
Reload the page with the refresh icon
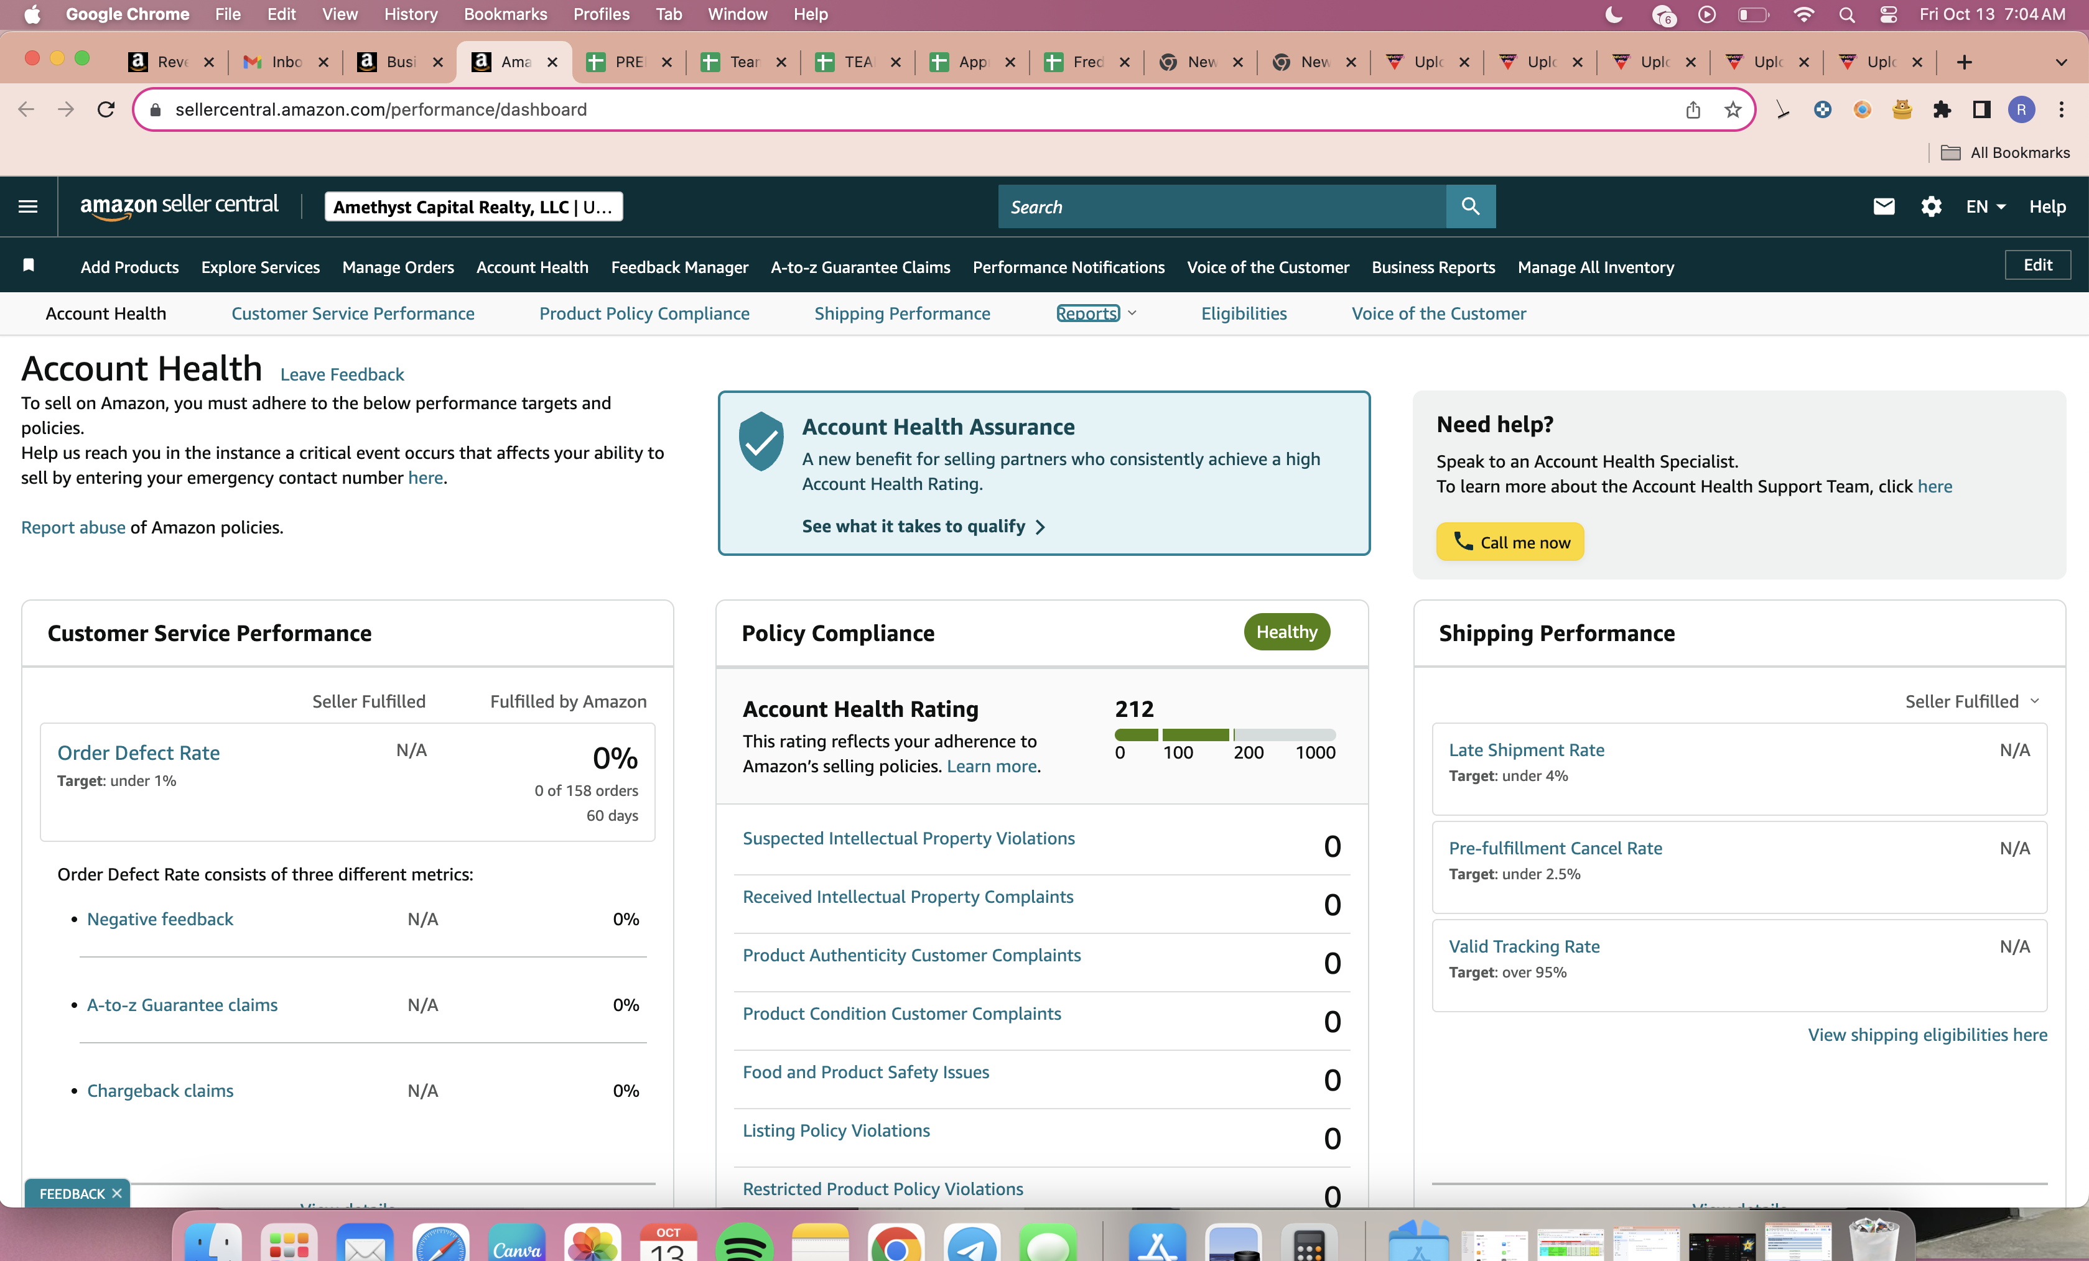click(106, 109)
